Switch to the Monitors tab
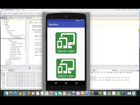This screenshot has height=105, width=140. click(x=11, y=70)
